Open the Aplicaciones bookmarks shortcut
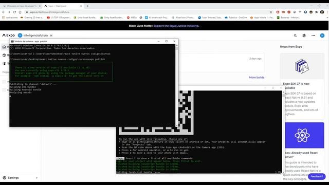This screenshot has height=185, width=329. [10, 17]
